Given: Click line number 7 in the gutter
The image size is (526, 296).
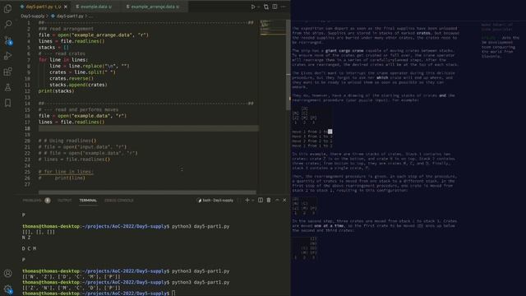Looking at the screenshot, I should [x=29, y=60].
